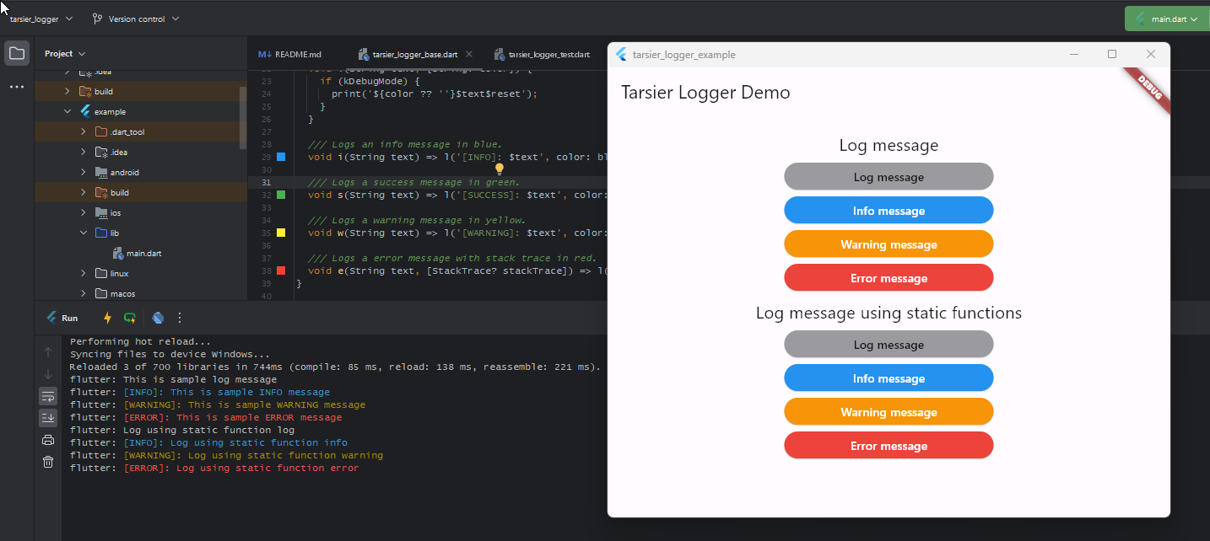
Task: Click the Up the Stack Trace arrow
Action: (48, 352)
